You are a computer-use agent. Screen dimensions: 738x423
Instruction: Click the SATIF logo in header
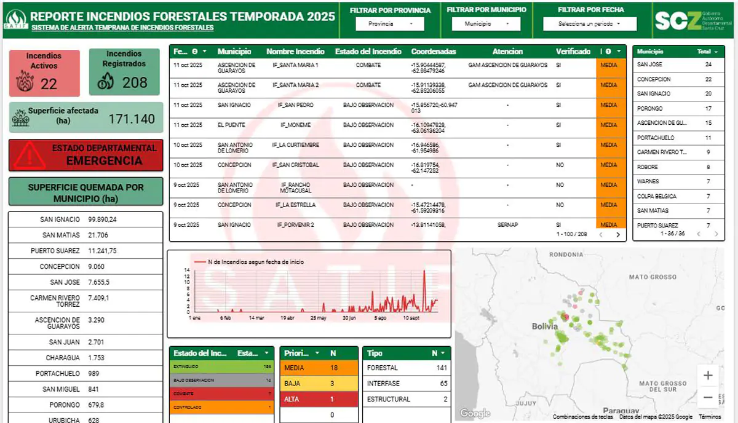(x=15, y=19)
